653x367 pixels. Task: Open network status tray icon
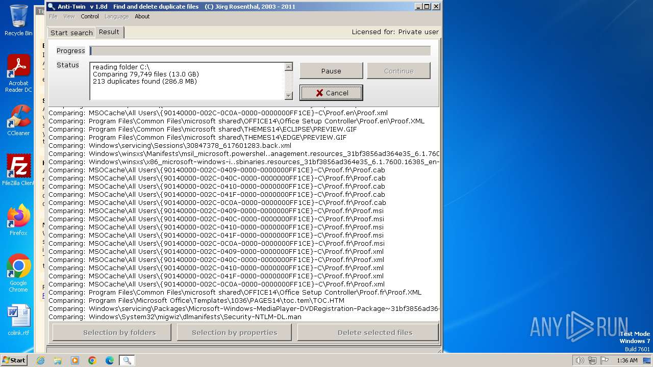point(592,360)
